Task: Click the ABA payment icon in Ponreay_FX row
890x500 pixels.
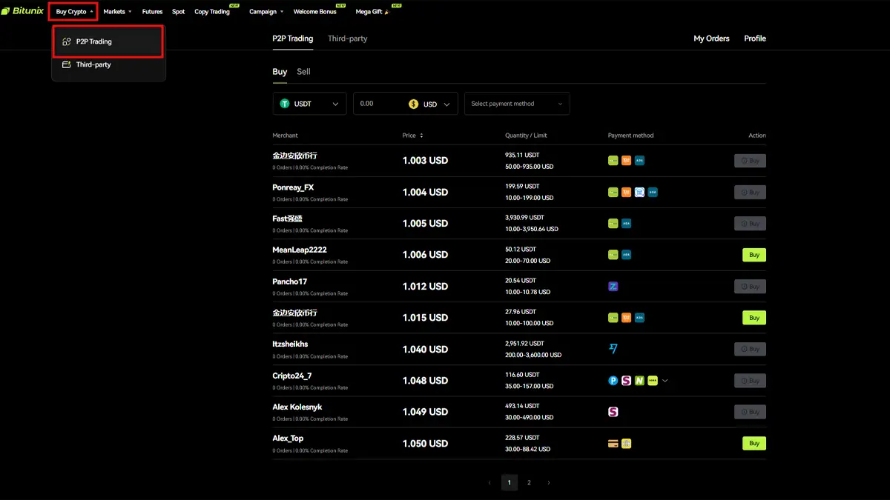Action: click(653, 193)
